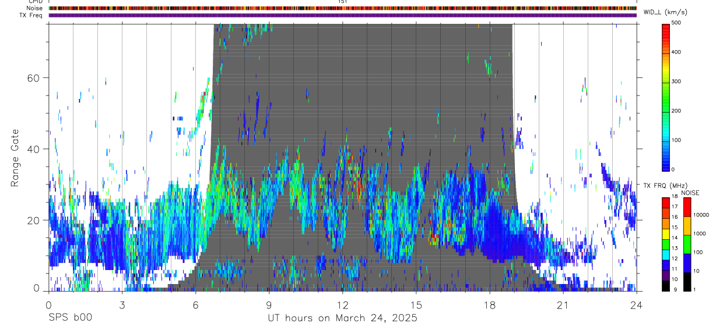This screenshot has height=330, width=716.
Task: Click the '15' UT hour tick label below the plot
Action: click(x=416, y=304)
